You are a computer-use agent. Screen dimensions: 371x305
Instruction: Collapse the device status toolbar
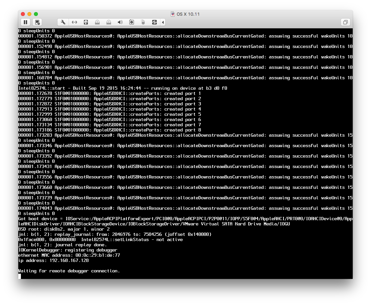(164, 22)
